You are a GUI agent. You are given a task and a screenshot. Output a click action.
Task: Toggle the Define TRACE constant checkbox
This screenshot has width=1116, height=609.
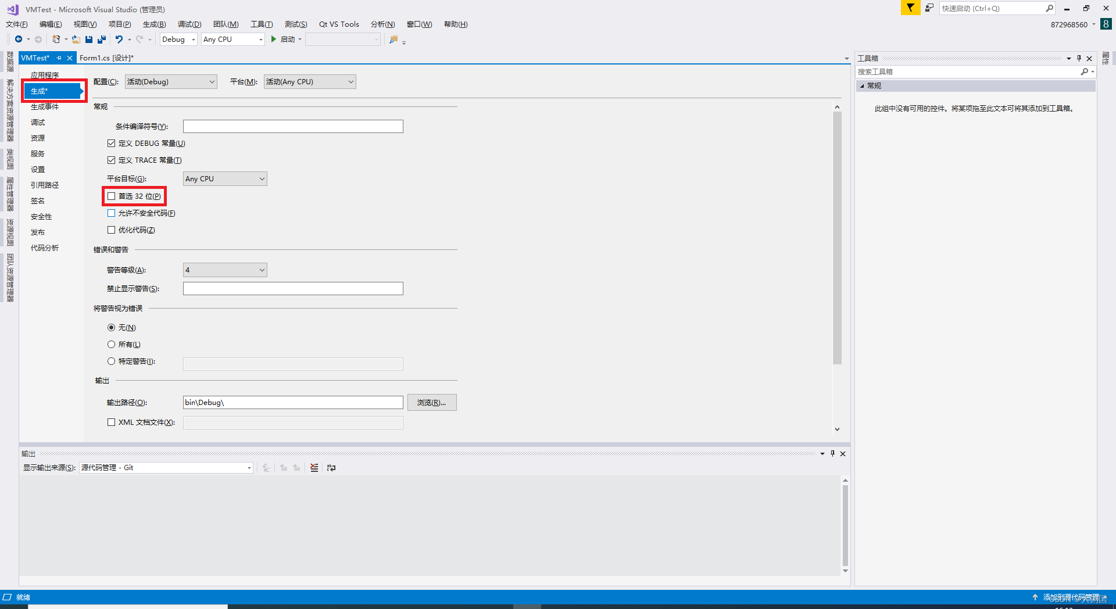coord(111,160)
